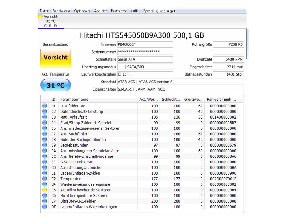Click the yellow warning icon for Aktuell schwebende Sektoren

point(44,190)
